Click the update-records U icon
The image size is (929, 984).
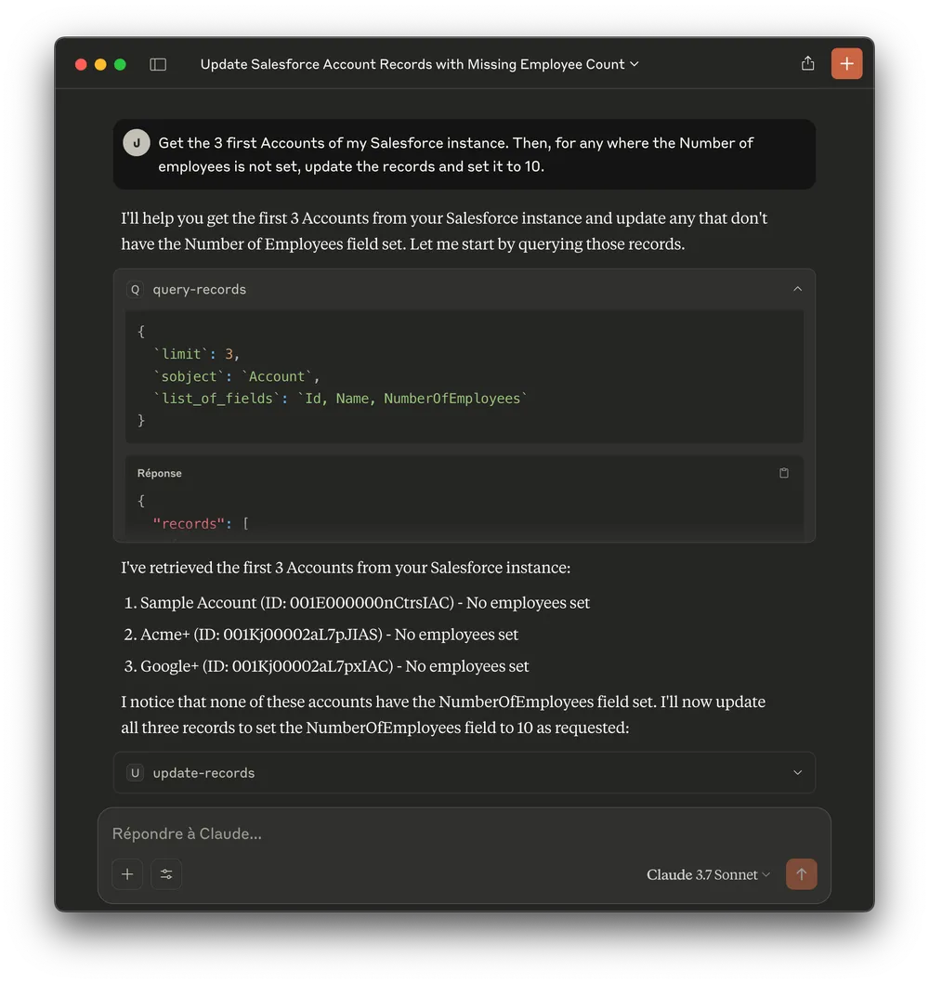tap(135, 772)
